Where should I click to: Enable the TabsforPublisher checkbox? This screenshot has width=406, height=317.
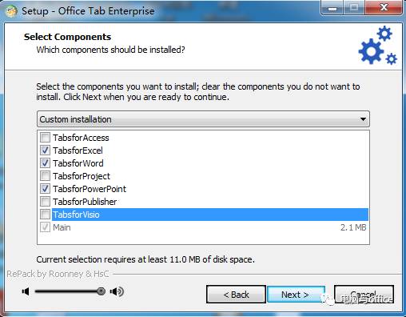[45, 202]
